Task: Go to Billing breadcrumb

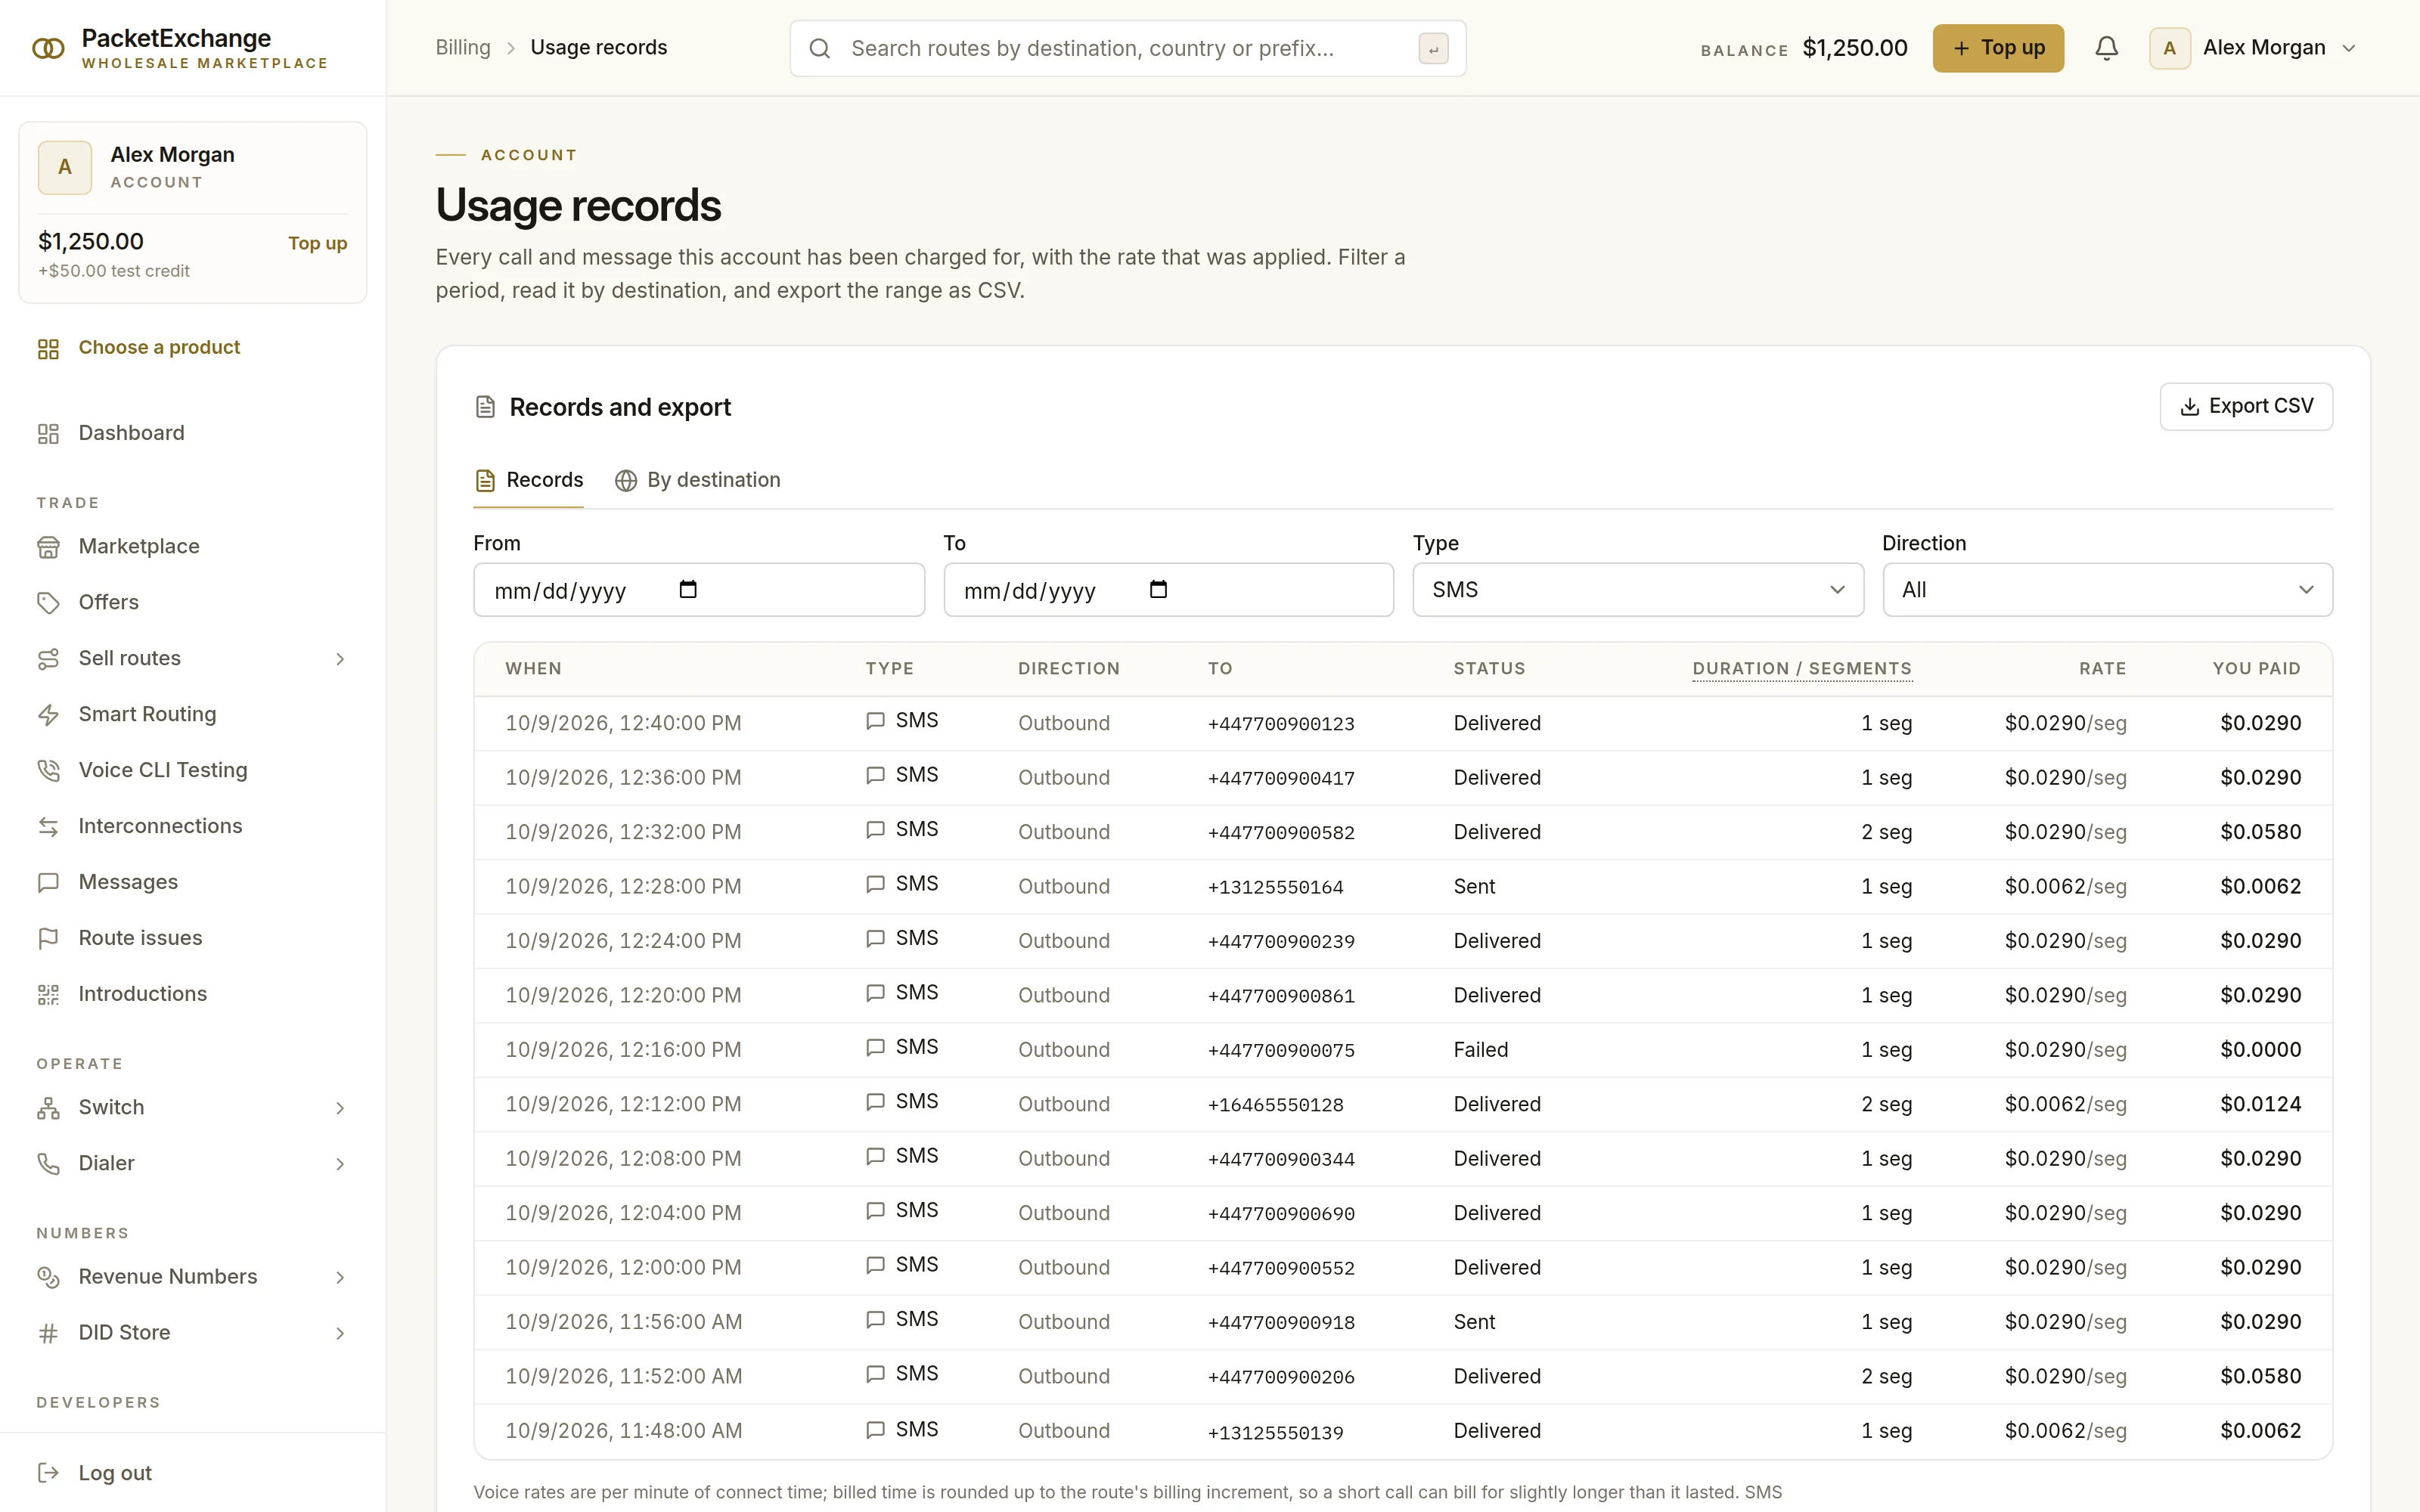Action: (x=463, y=48)
